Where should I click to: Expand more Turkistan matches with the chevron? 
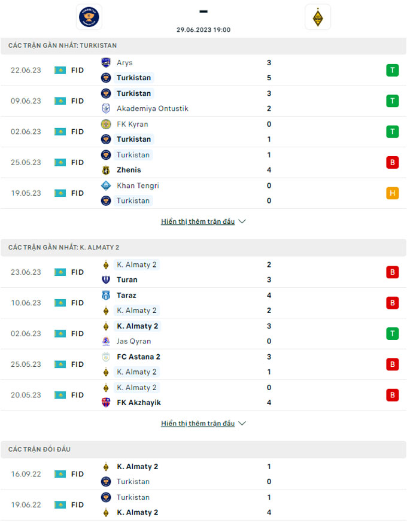pos(242,221)
